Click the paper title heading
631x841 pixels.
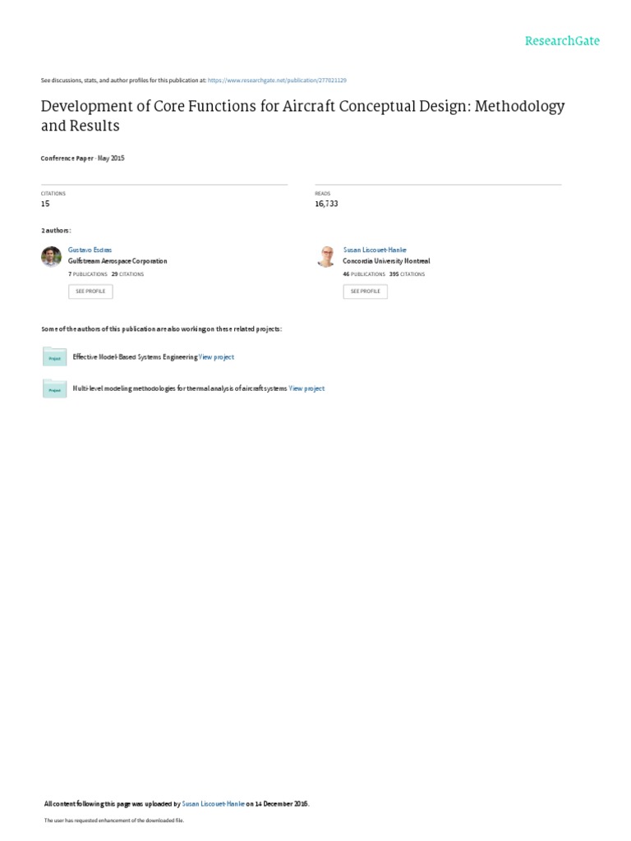302,115
